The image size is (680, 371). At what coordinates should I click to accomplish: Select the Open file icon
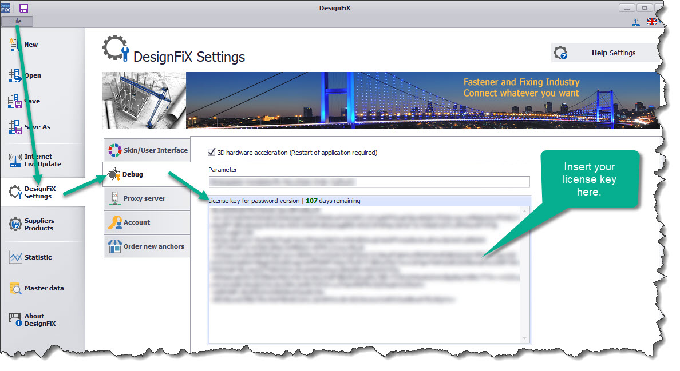tap(14, 75)
